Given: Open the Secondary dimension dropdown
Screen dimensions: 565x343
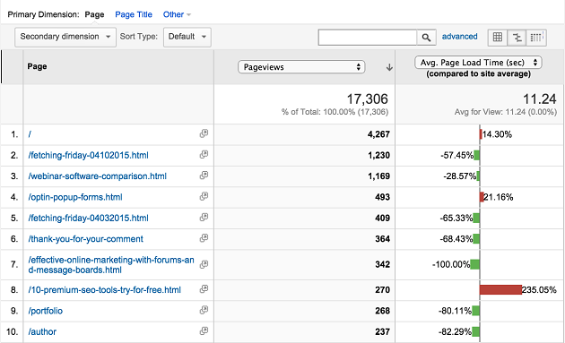Looking at the screenshot, I should point(65,37).
